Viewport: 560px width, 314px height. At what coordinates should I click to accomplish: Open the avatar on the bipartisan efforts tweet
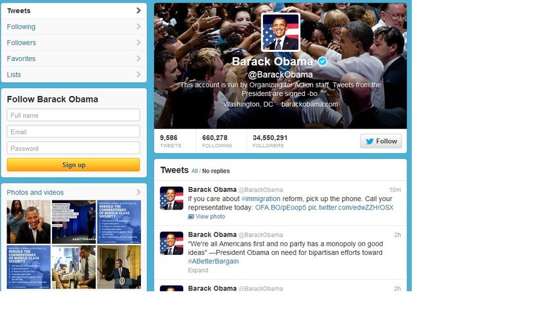coord(171,243)
